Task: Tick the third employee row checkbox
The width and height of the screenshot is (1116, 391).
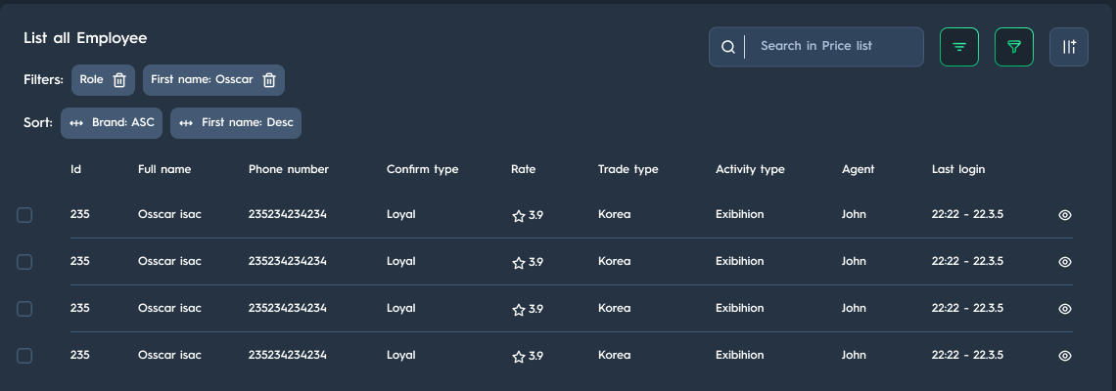Action: [x=24, y=309]
